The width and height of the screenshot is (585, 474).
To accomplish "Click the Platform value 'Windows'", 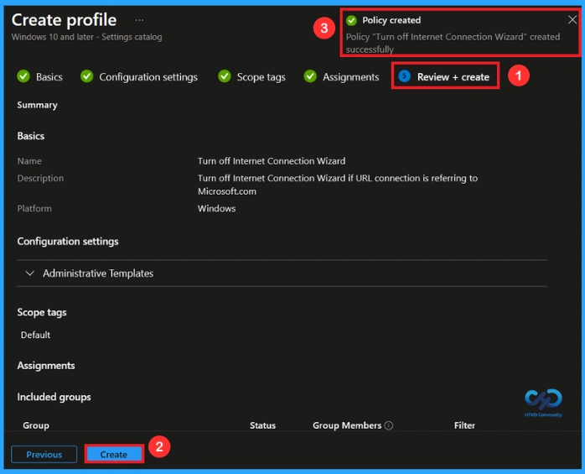I will (x=216, y=208).
